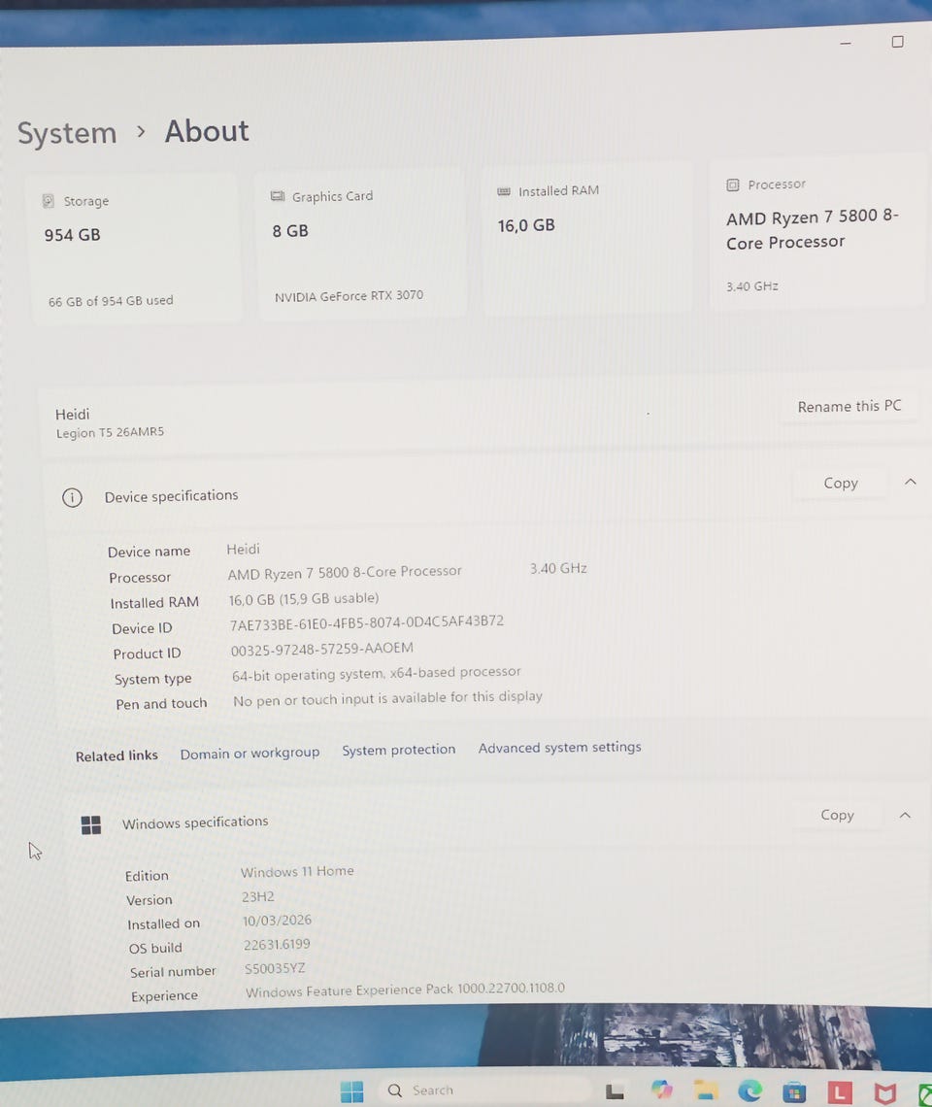This screenshot has width=932, height=1107.
Task: Maximize the Settings window
Action: point(897,42)
